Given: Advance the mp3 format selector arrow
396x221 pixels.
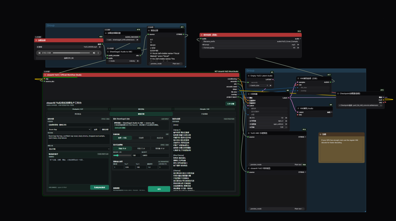Looking at the screenshot, I should click(x=298, y=44).
